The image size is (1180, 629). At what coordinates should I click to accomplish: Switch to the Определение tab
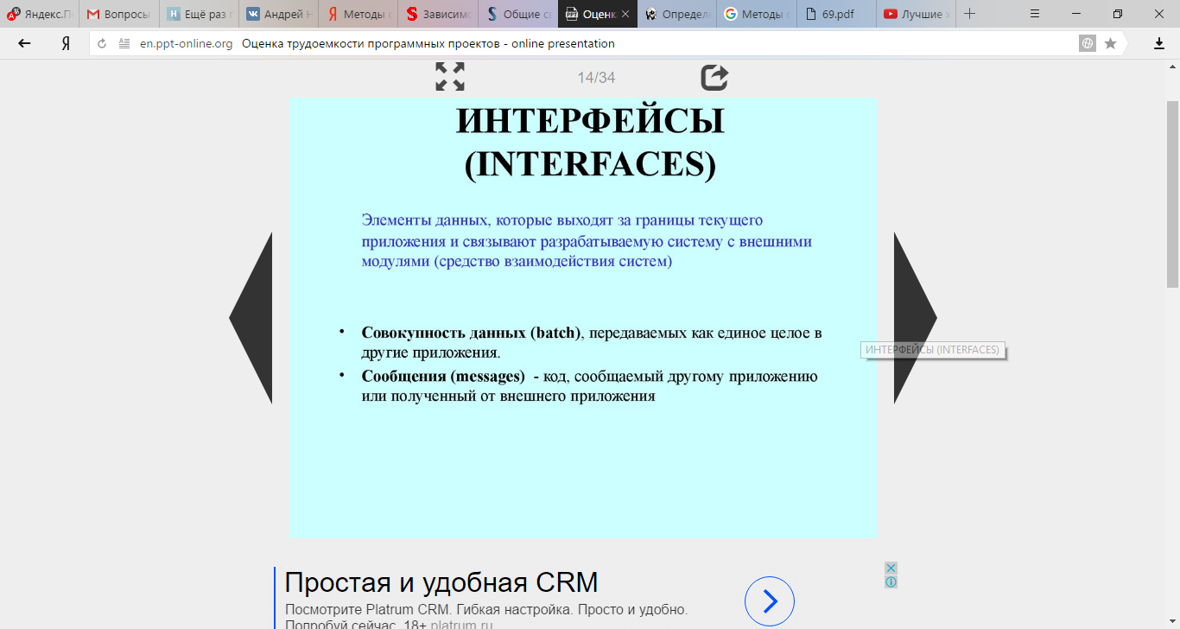(677, 14)
